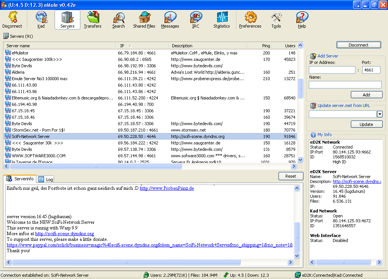This screenshot has width=388, height=279.
Task: Click server list scroll down arrow
Action: pos(300,160)
